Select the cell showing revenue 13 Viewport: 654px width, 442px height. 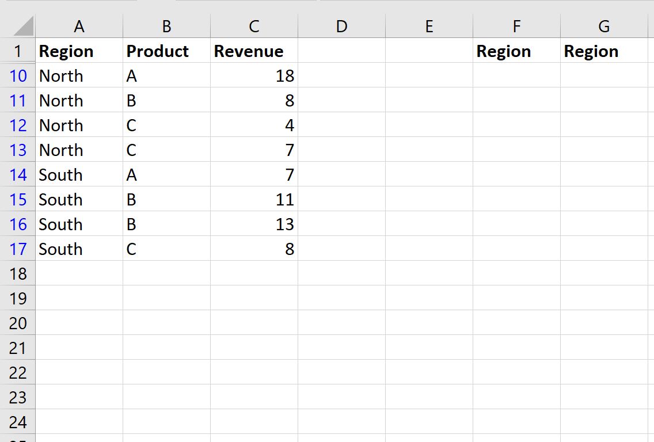click(x=254, y=224)
